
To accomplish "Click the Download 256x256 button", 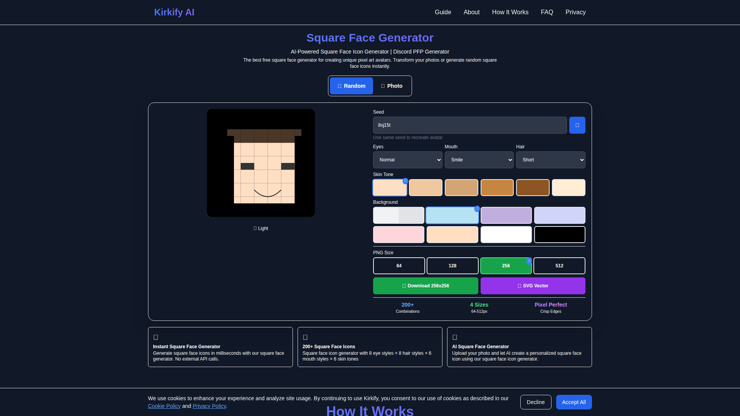I will click(425, 286).
